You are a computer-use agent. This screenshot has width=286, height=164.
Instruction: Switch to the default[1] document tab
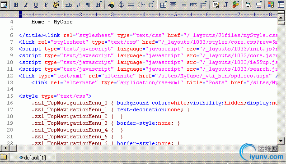tap(33, 157)
